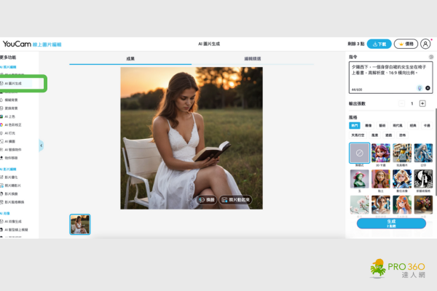
Task: Collapse the left sidebar with the chevron
Action: tap(42, 145)
